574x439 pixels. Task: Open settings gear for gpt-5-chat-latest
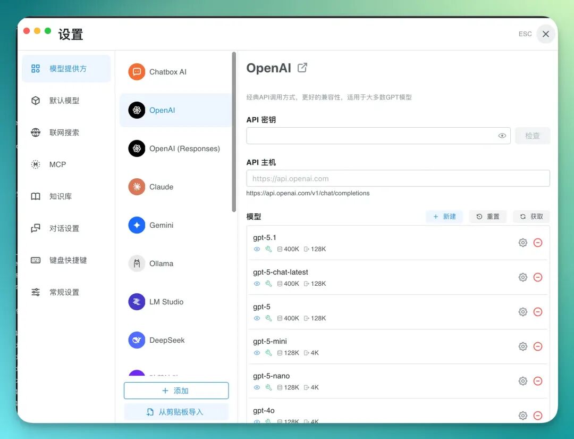click(523, 277)
